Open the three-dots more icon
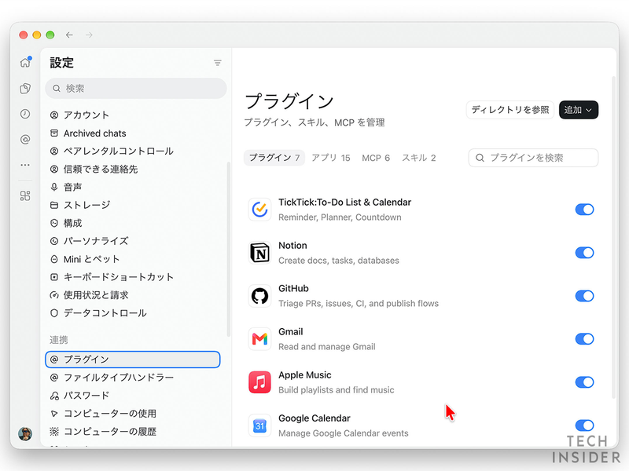The height and width of the screenshot is (471, 629). (25, 165)
